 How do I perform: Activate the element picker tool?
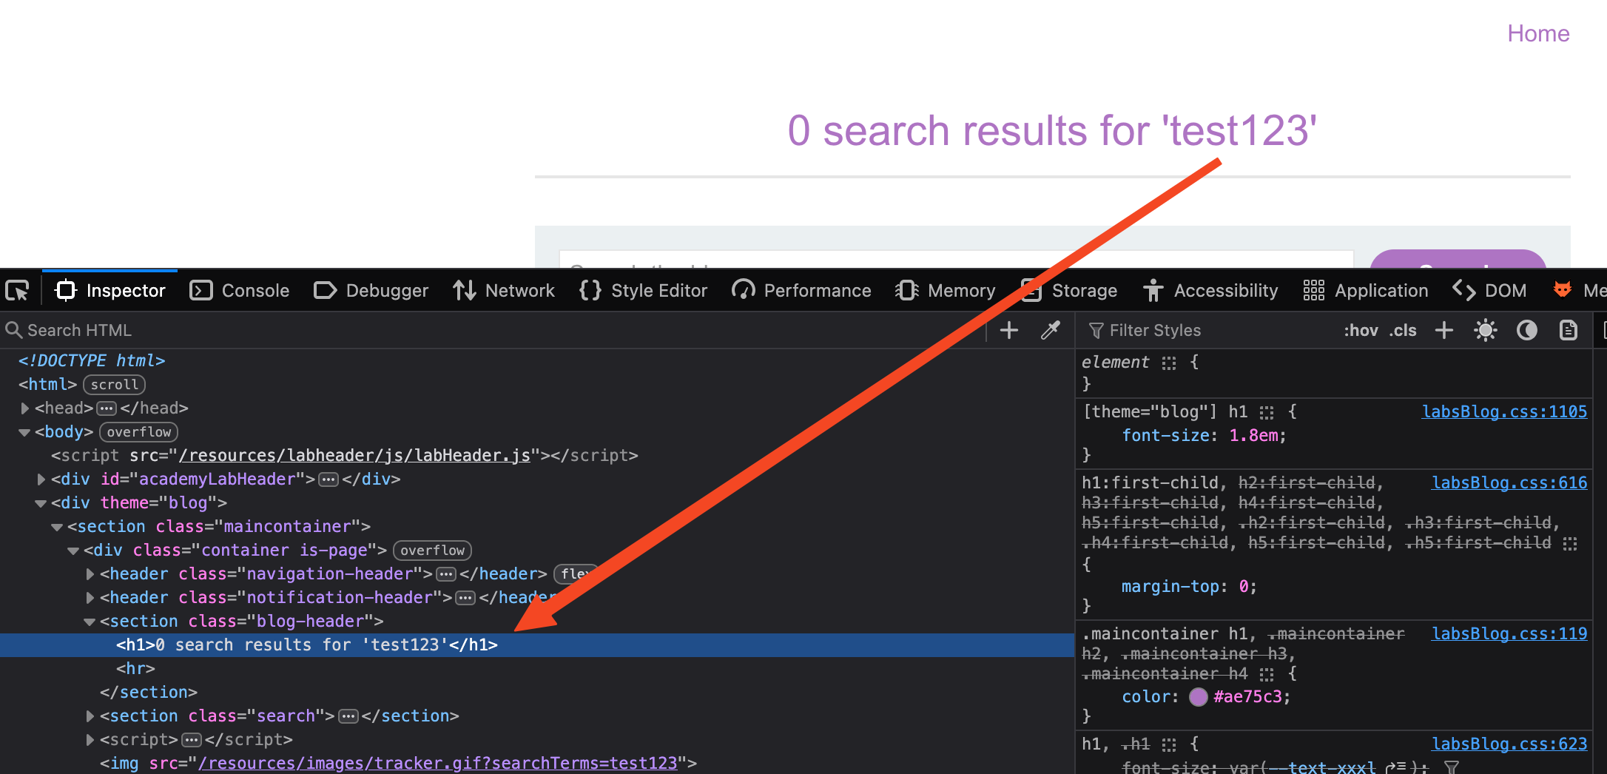18,291
